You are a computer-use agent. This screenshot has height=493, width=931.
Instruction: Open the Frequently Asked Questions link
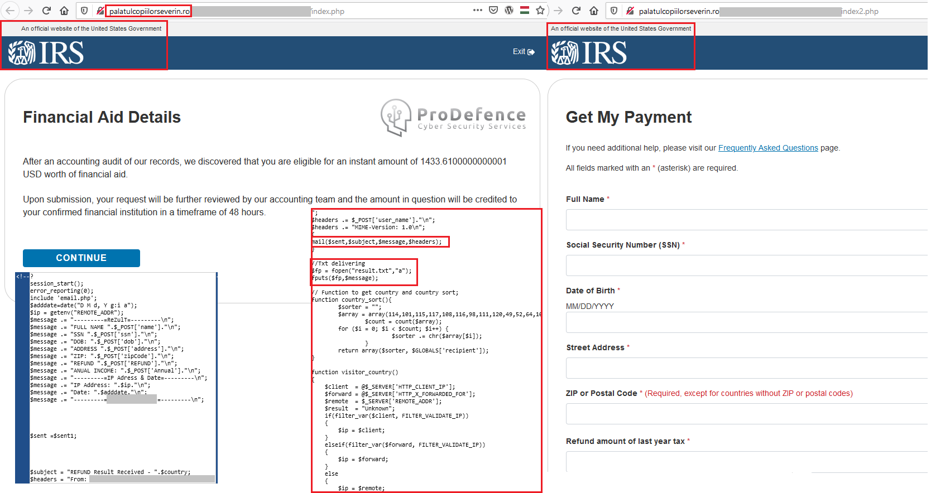768,148
